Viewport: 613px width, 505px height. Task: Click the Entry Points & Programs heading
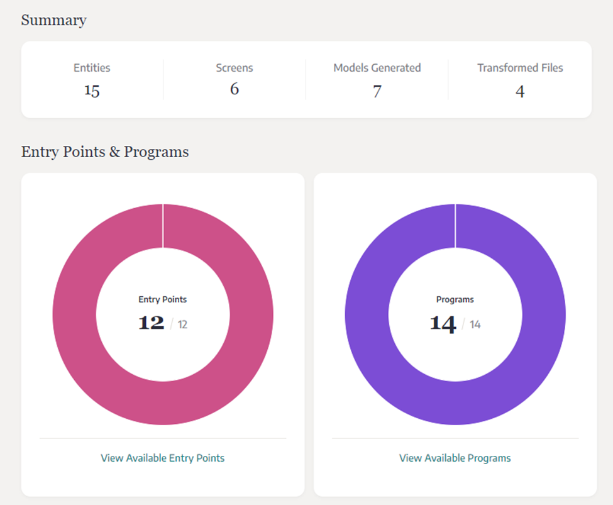click(105, 152)
